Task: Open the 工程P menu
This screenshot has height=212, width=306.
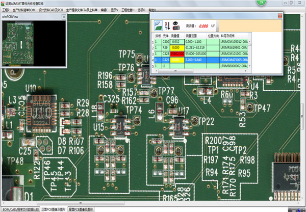Action: click(6, 10)
